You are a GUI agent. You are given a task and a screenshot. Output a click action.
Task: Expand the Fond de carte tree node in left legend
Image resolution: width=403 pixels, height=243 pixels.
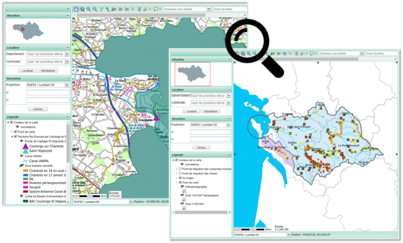(x=11, y=132)
